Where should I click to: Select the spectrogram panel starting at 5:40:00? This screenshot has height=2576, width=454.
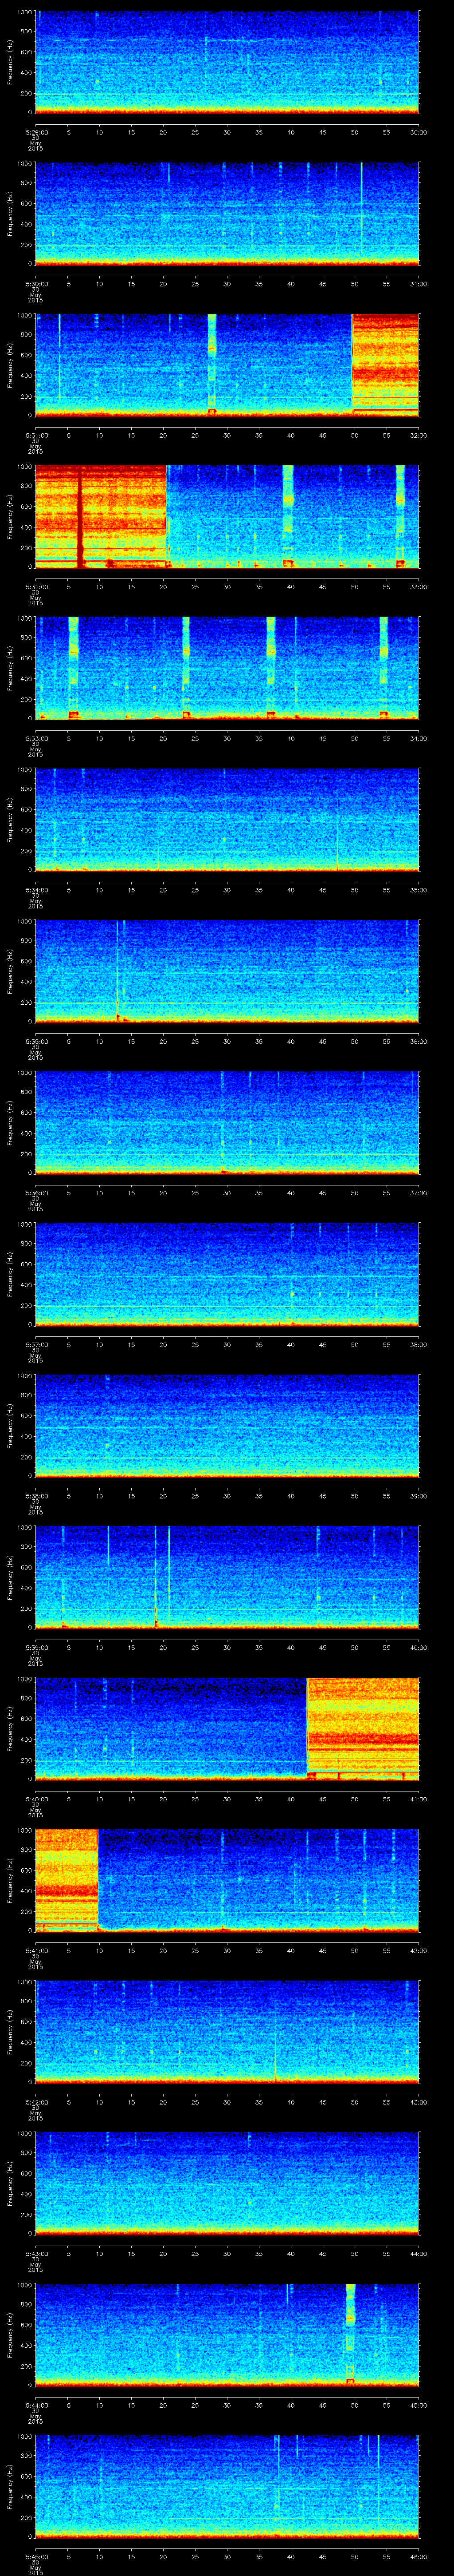227,1729
